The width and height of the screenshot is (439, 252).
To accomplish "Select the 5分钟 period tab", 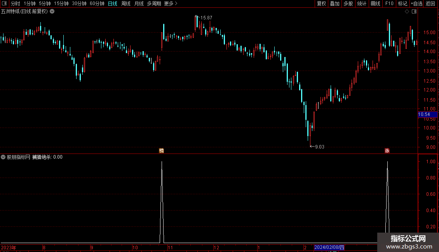I will click(x=45, y=3).
